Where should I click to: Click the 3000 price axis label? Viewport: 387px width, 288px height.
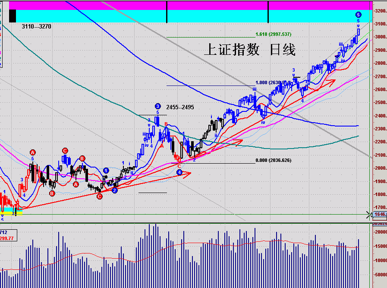[381, 37]
